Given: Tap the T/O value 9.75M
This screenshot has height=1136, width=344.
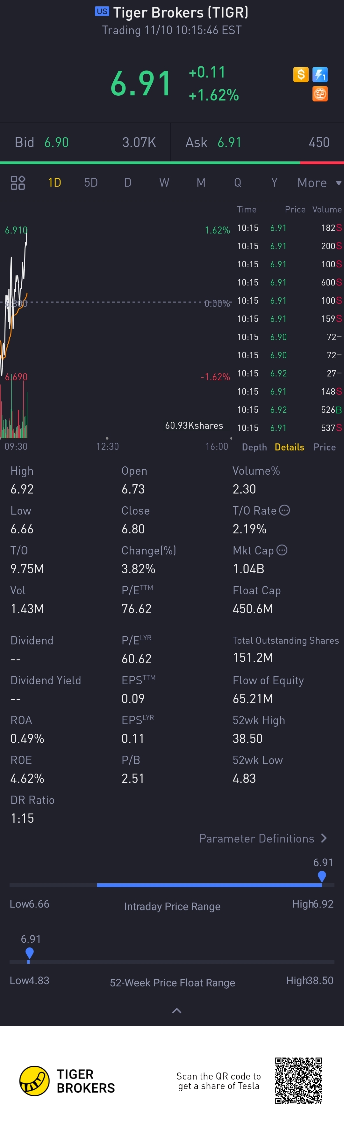Looking at the screenshot, I should [27, 569].
